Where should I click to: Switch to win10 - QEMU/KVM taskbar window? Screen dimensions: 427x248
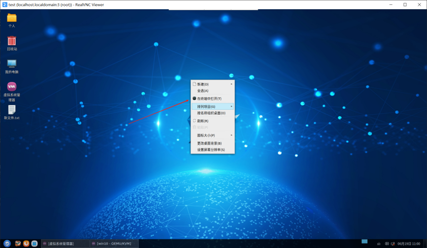tap(114, 243)
